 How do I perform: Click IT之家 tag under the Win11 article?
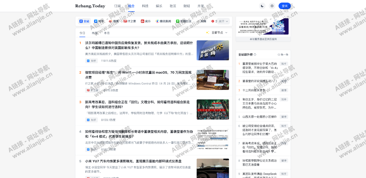pos(93,90)
